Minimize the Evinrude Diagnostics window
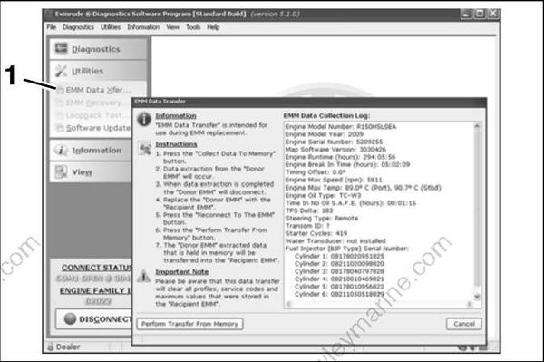544x362 pixels. (x=466, y=15)
